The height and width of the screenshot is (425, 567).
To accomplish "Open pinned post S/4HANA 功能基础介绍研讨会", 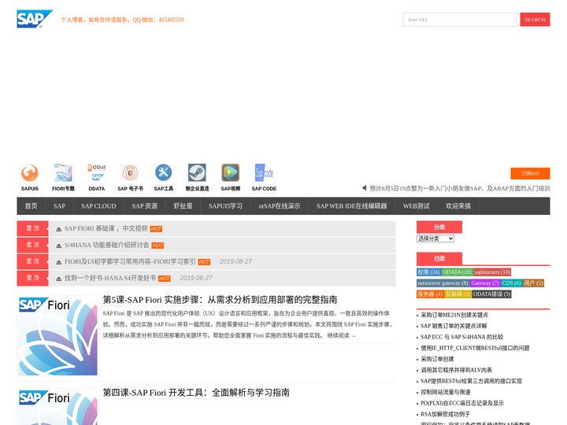I will coord(106,245).
